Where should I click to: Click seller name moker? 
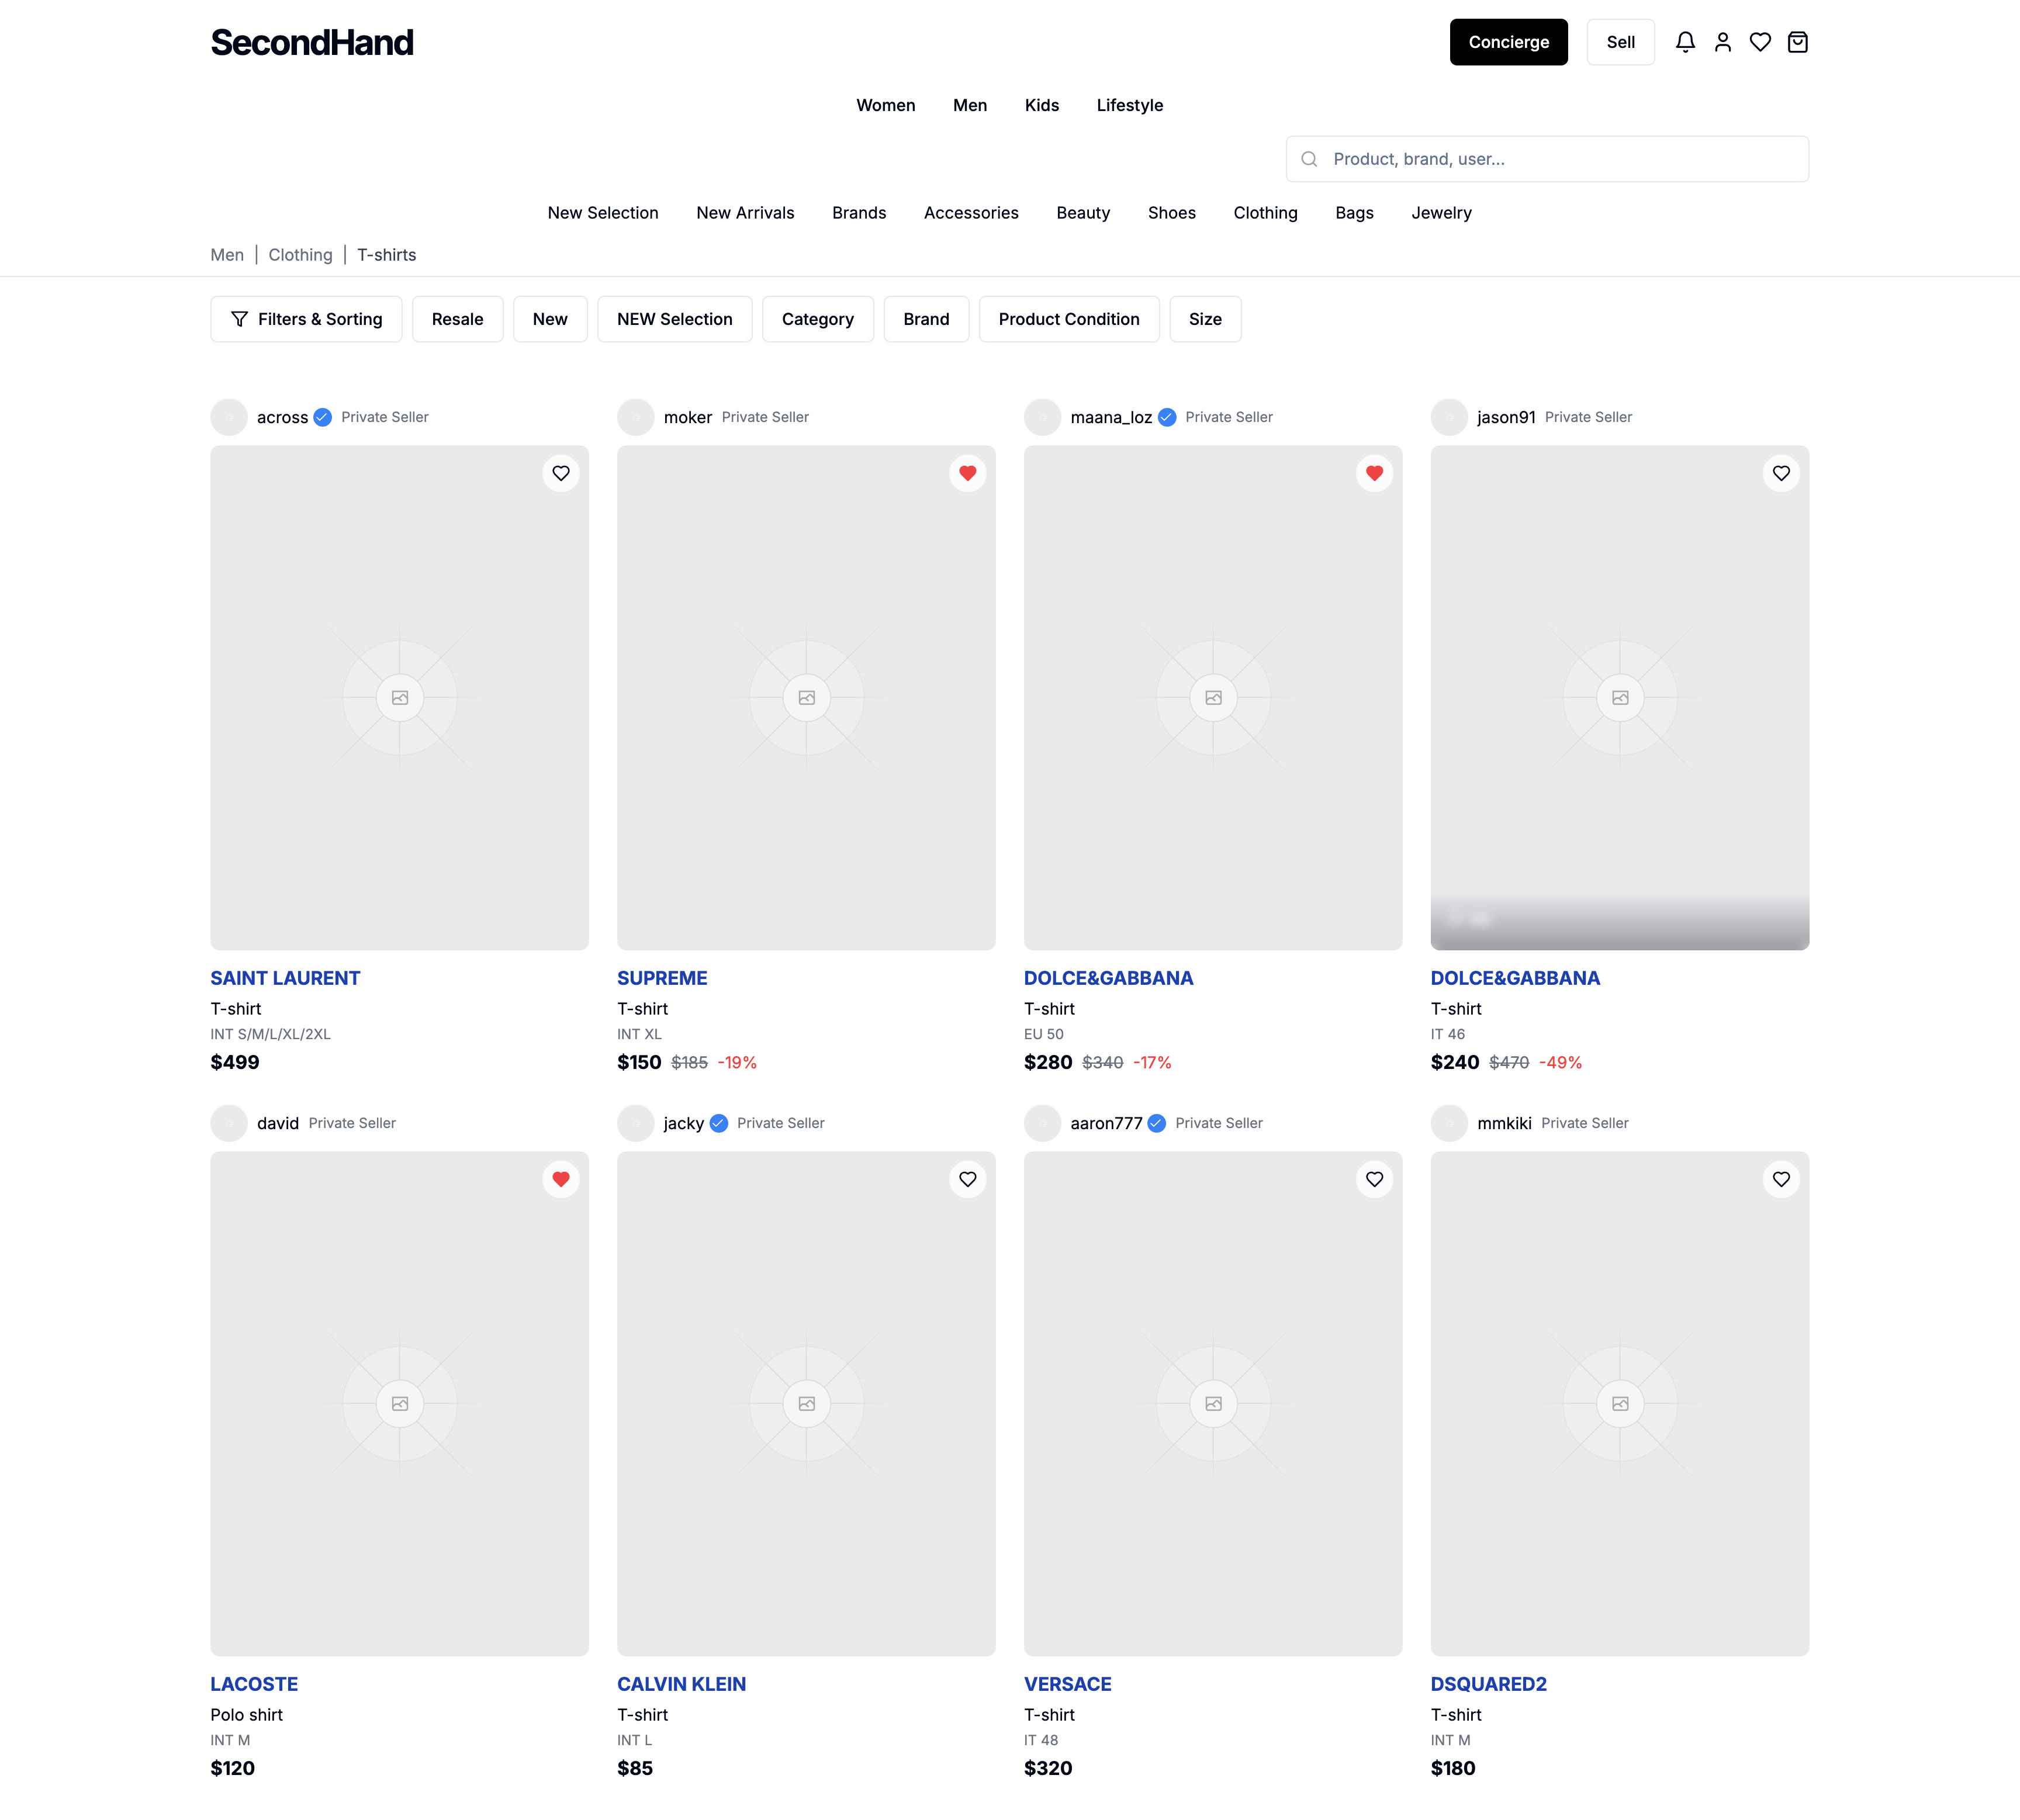688,417
